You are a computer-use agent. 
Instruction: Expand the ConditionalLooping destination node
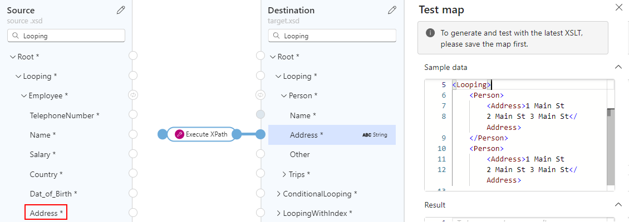tap(278, 194)
